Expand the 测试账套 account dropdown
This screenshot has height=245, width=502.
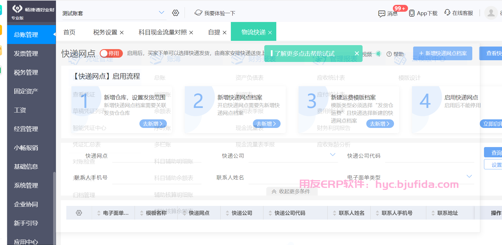click(x=161, y=13)
